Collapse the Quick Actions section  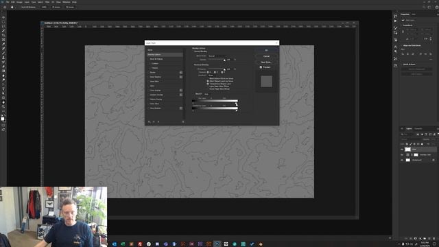click(x=401, y=64)
